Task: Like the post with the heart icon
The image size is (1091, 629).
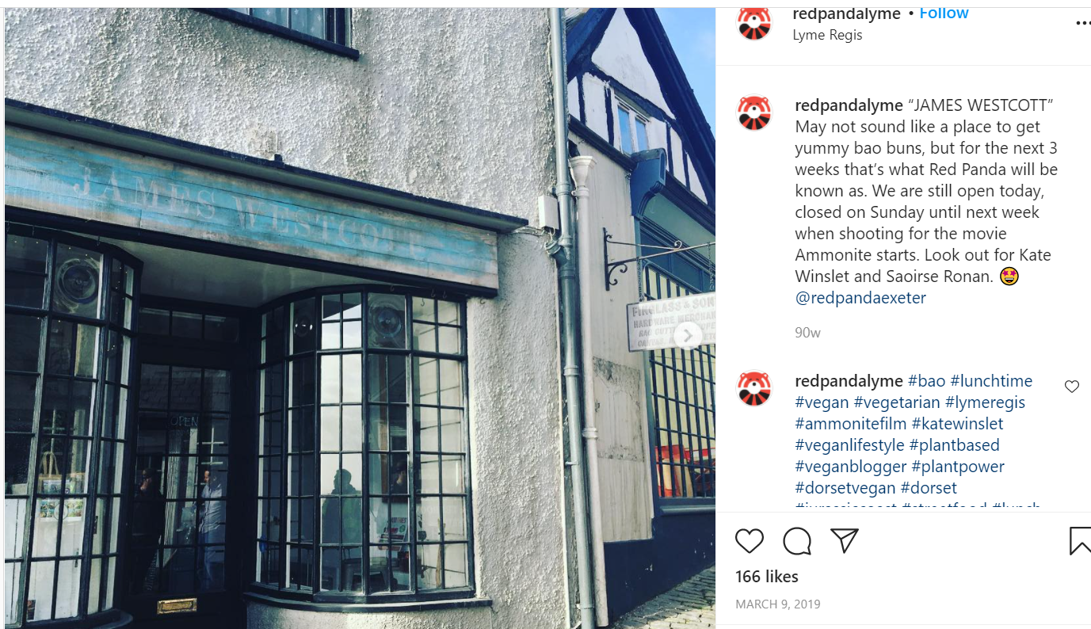Action: tap(749, 541)
